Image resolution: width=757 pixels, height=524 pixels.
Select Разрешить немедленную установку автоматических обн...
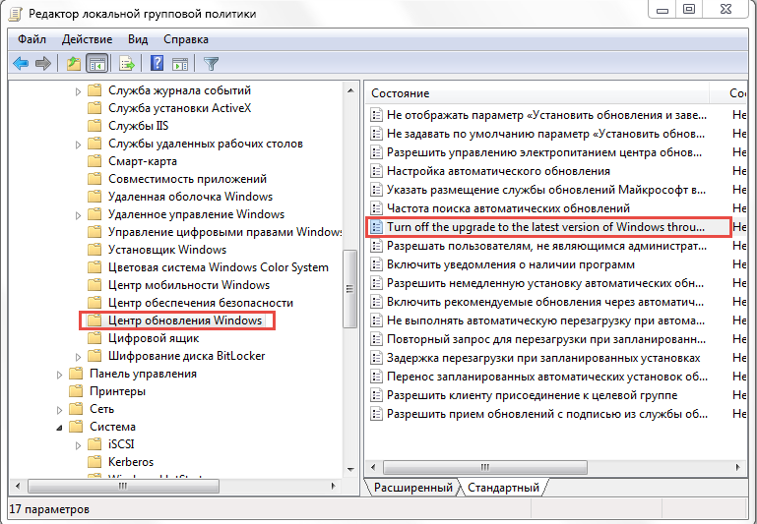coord(545,283)
